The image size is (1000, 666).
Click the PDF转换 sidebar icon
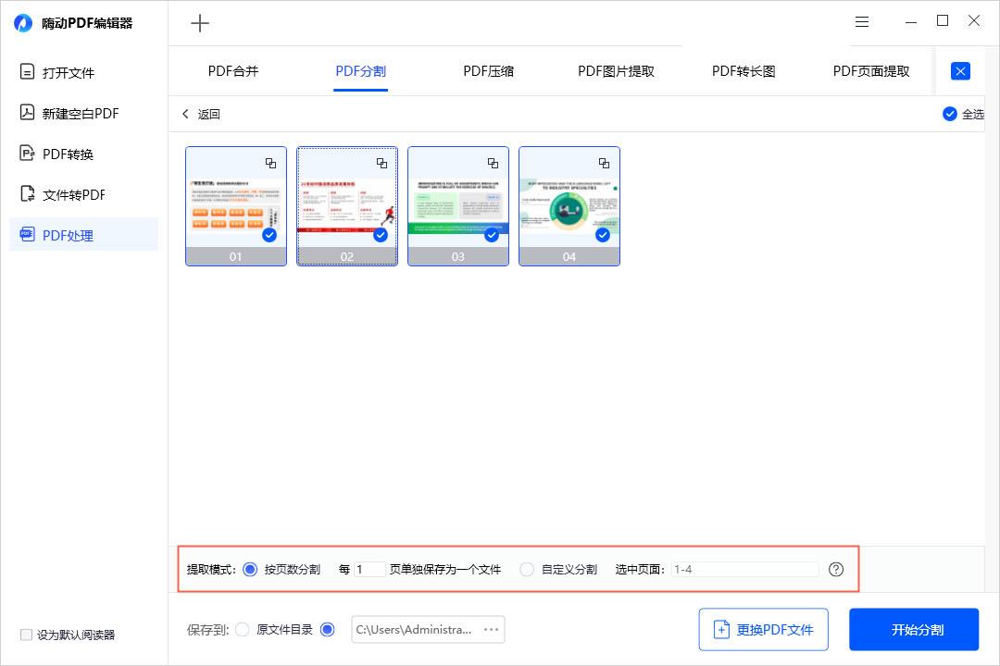click(x=27, y=153)
